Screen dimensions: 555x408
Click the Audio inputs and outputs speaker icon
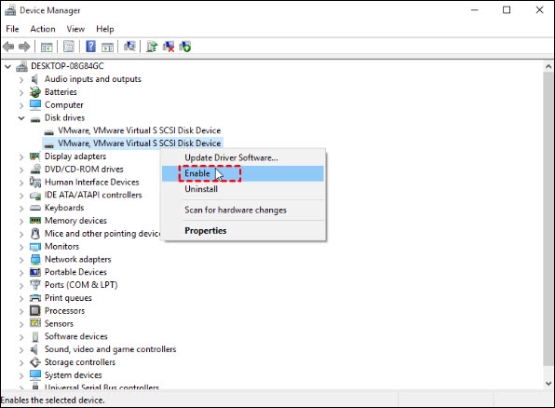tap(34, 79)
